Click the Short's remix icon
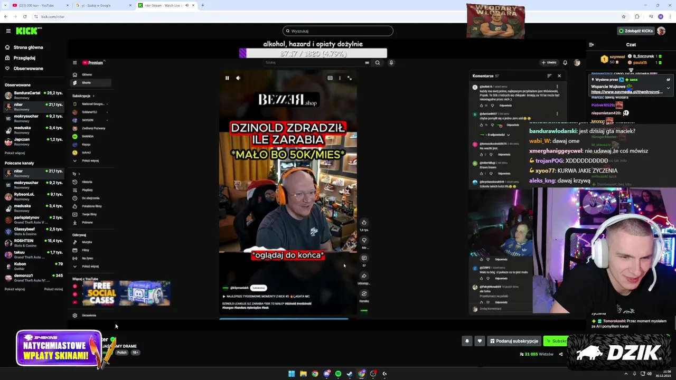 364,294
